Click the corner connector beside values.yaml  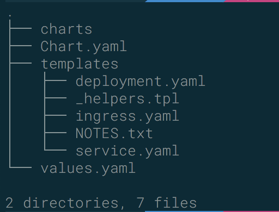(20, 163)
